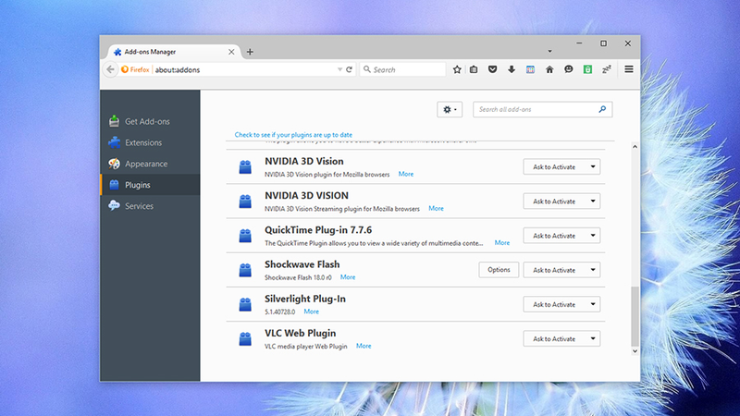Viewport: 740px width, 416px height.
Task: Open the downloads arrow icon
Action: 512,69
